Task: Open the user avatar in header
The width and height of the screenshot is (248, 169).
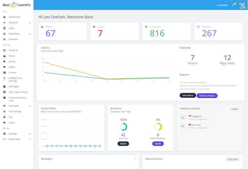Action: point(242,5)
